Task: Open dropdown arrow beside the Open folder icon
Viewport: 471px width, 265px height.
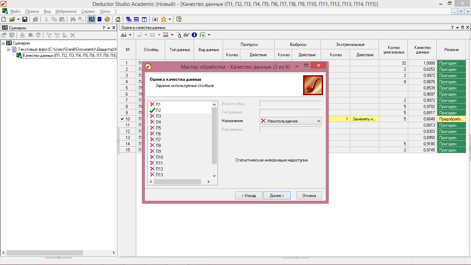Action: 18,19
